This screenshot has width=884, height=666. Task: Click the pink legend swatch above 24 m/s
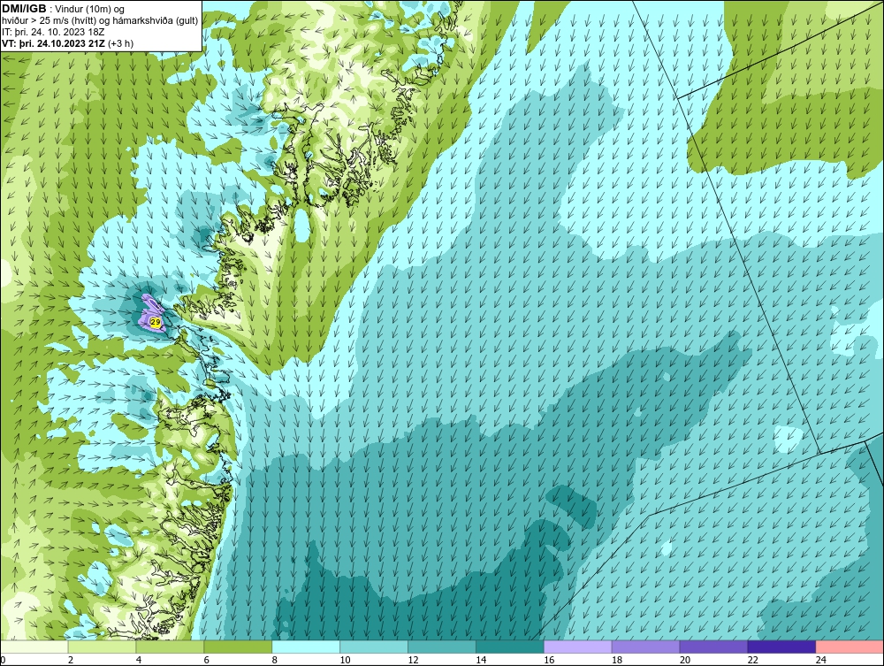click(x=850, y=647)
